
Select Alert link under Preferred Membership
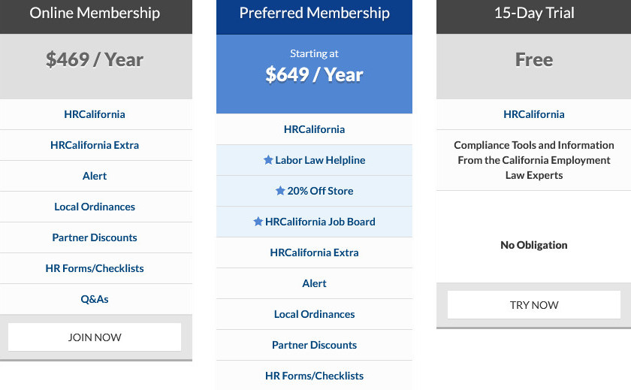(314, 283)
